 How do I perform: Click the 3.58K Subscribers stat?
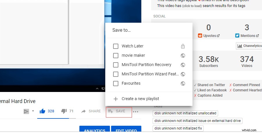(x=208, y=62)
